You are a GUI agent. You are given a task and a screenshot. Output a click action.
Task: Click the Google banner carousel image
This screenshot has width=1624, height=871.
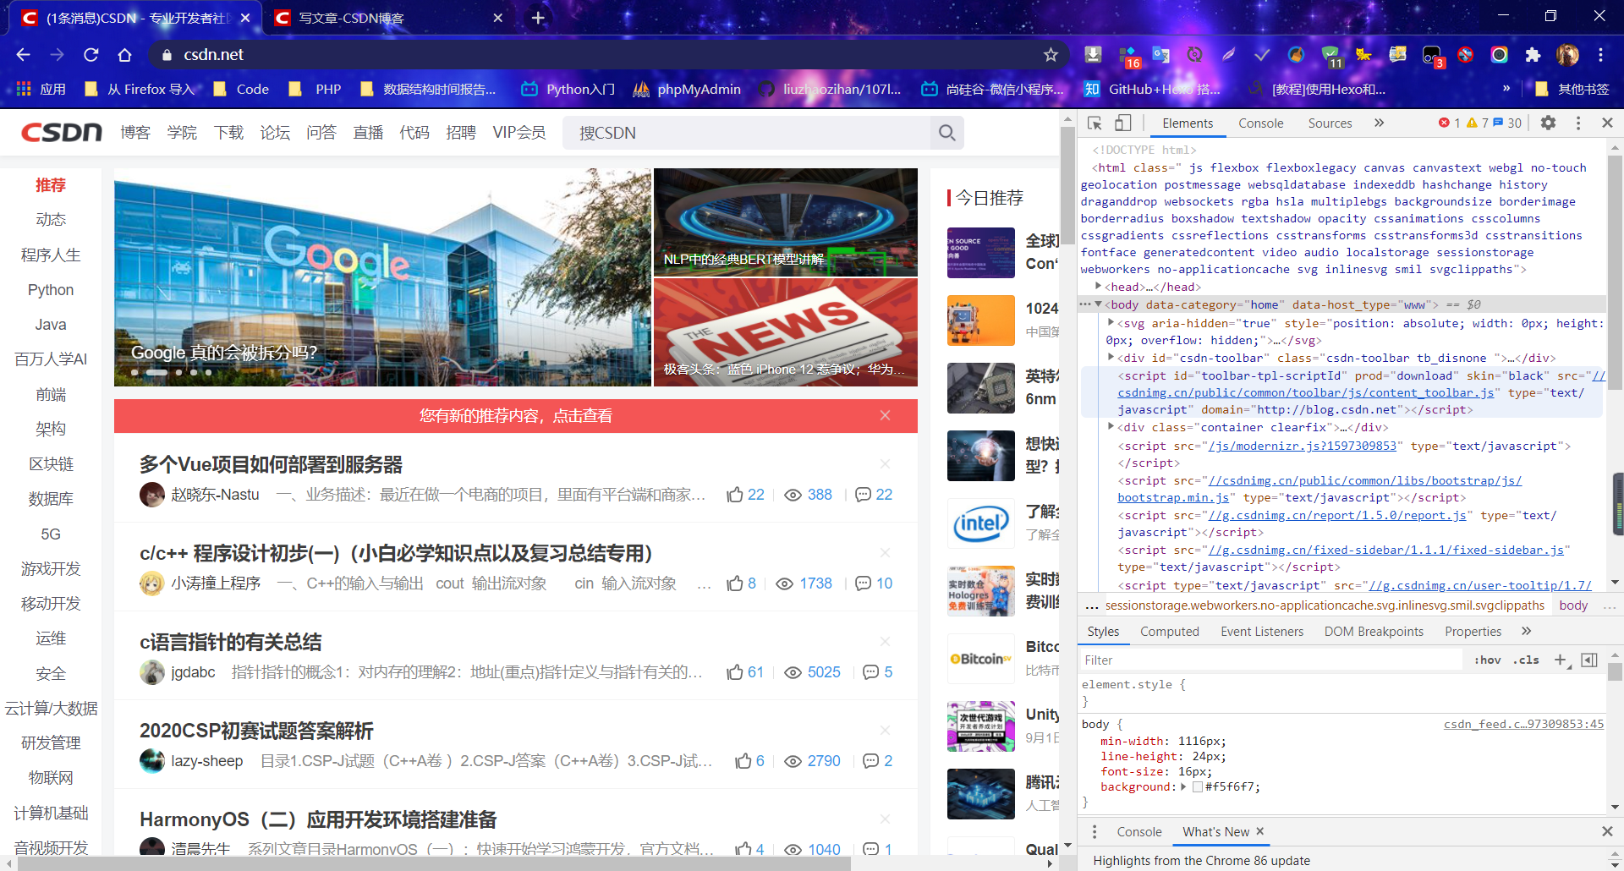coord(382,277)
